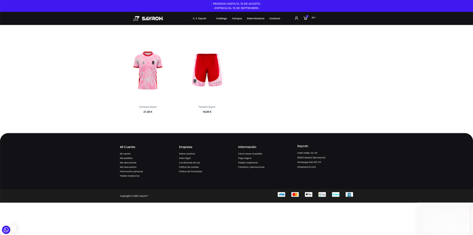The width and height of the screenshot is (473, 235).
Task: Open Pago seguro footer link
Action: [x=245, y=158]
